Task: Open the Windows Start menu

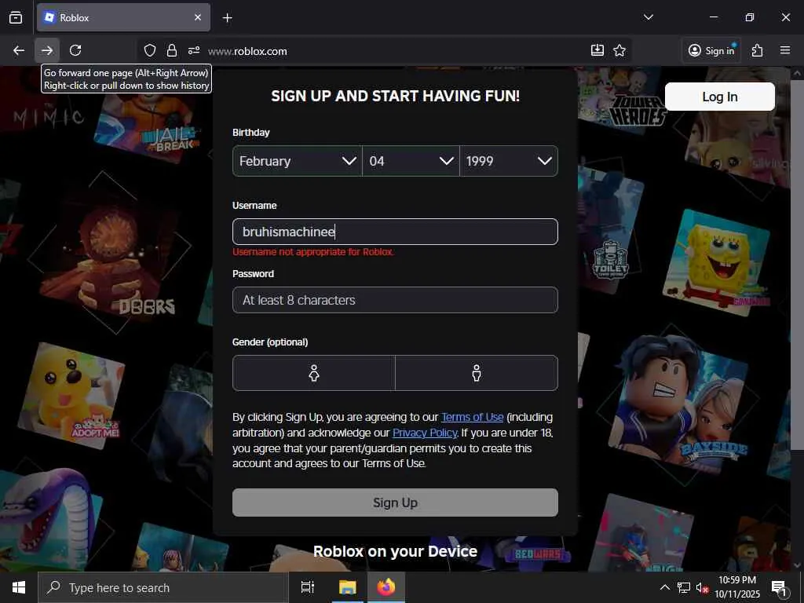Action: [x=19, y=587]
